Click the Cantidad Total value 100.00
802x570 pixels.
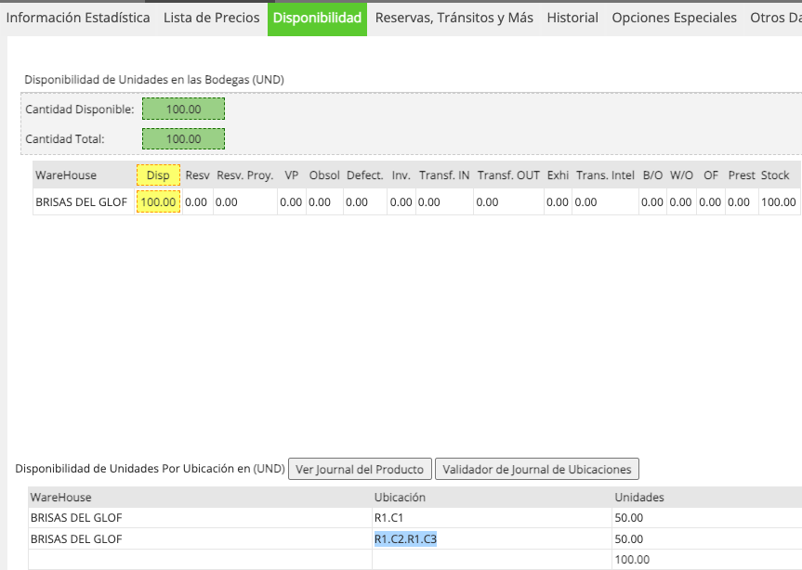pyautogui.click(x=184, y=139)
